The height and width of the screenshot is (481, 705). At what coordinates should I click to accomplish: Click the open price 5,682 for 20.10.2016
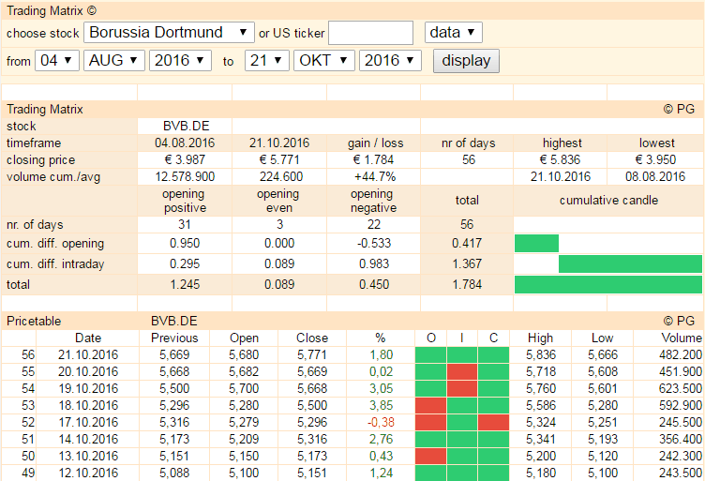pyautogui.click(x=244, y=371)
